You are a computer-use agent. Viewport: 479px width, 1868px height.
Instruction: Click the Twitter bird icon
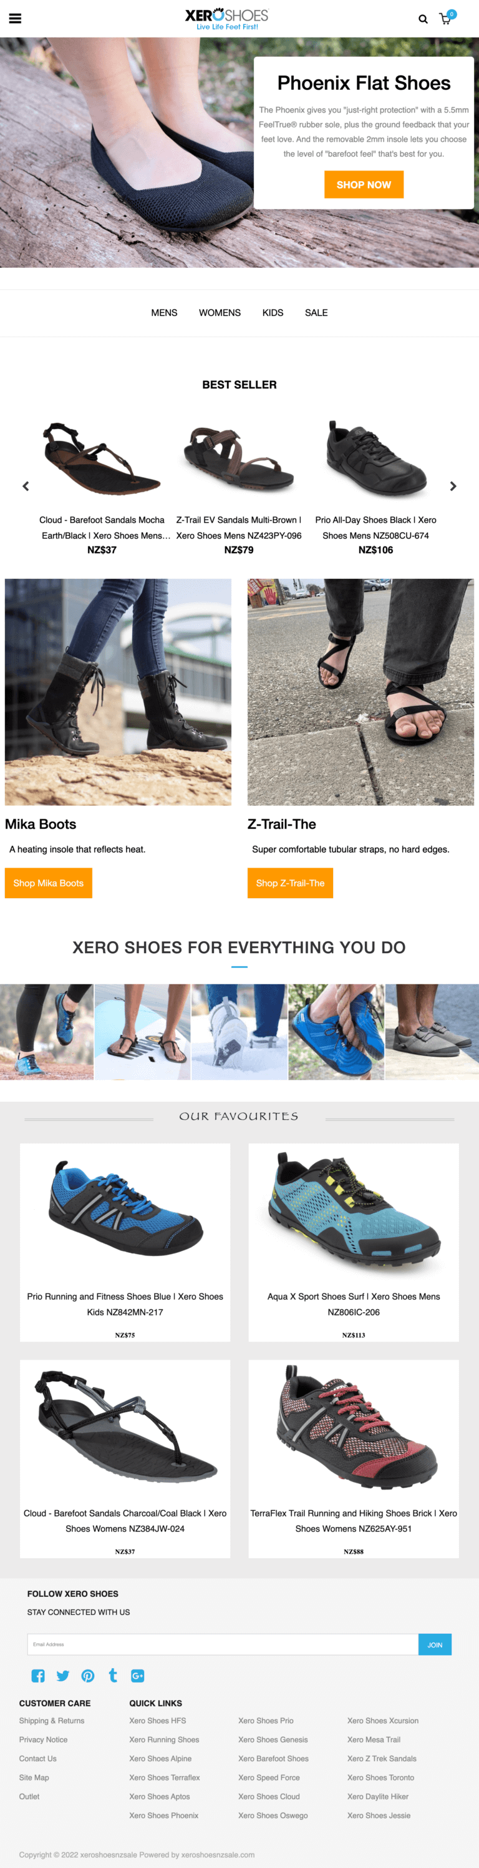[x=63, y=1676]
